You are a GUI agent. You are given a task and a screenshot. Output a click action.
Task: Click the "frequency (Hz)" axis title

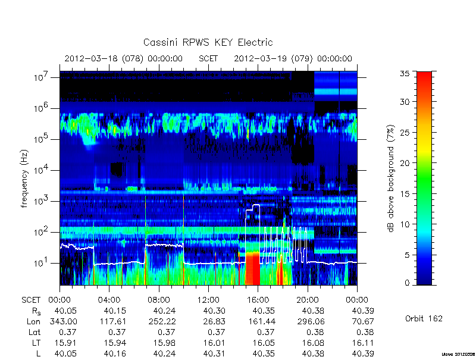tap(24, 179)
